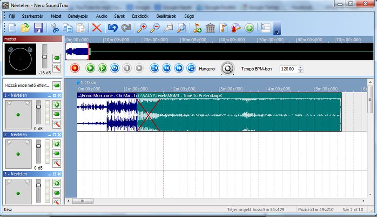The width and height of the screenshot is (377, 217).
Task: Click the Zoom In magnifier icon
Action: click(142, 28)
